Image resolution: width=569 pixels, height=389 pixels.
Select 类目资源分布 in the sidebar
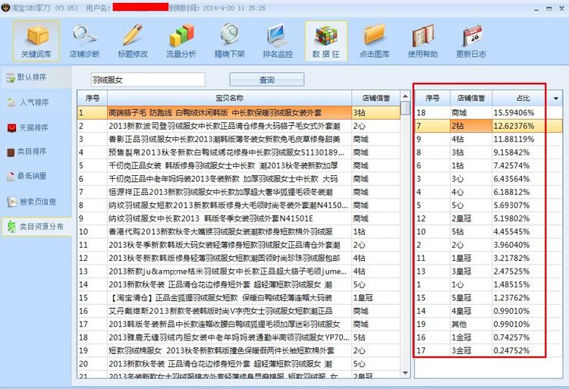coord(36,227)
